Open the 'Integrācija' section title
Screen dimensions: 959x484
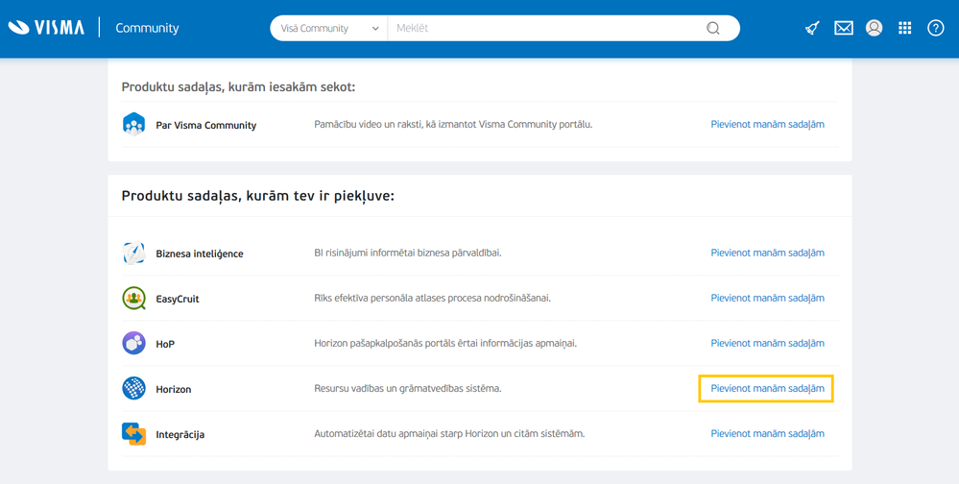pos(180,435)
